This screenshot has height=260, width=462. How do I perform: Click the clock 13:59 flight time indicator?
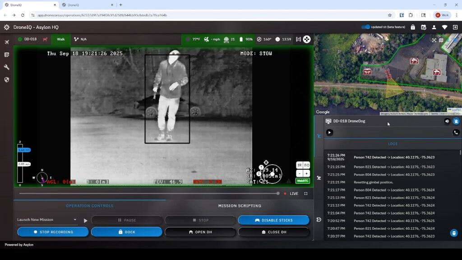[x=283, y=39]
